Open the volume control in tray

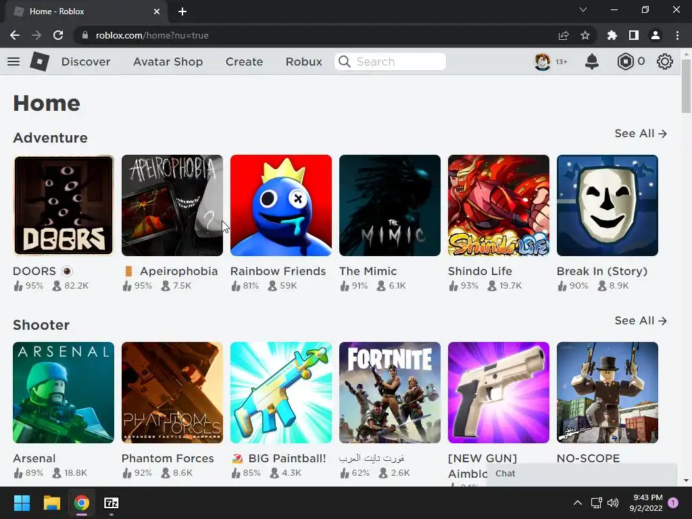pyautogui.click(x=613, y=503)
